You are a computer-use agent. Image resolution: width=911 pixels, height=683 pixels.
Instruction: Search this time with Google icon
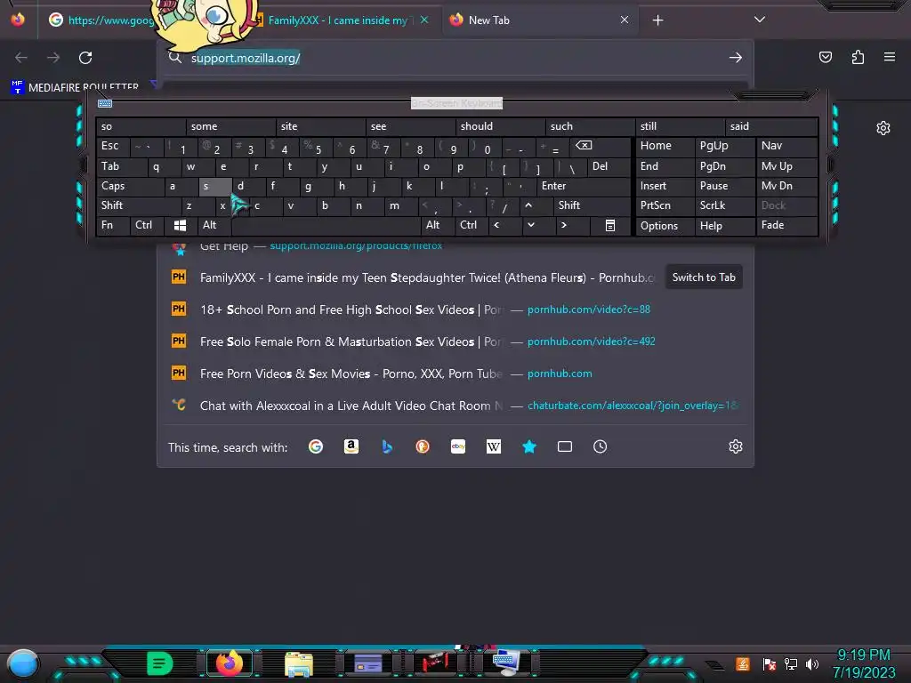click(316, 446)
